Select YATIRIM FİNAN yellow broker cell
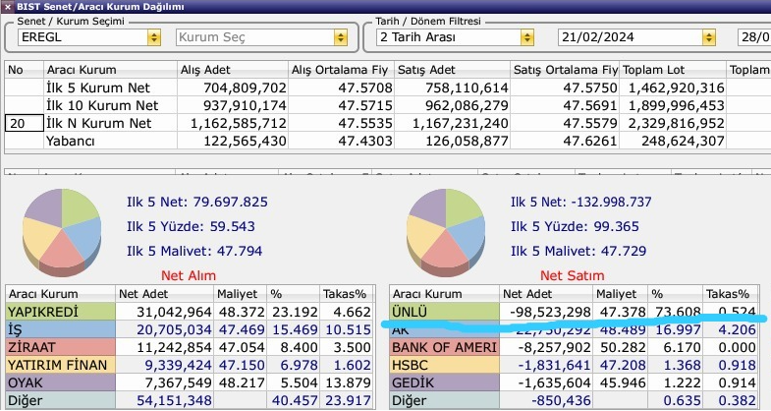This screenshot has width=771, height=411. point(61,365)
